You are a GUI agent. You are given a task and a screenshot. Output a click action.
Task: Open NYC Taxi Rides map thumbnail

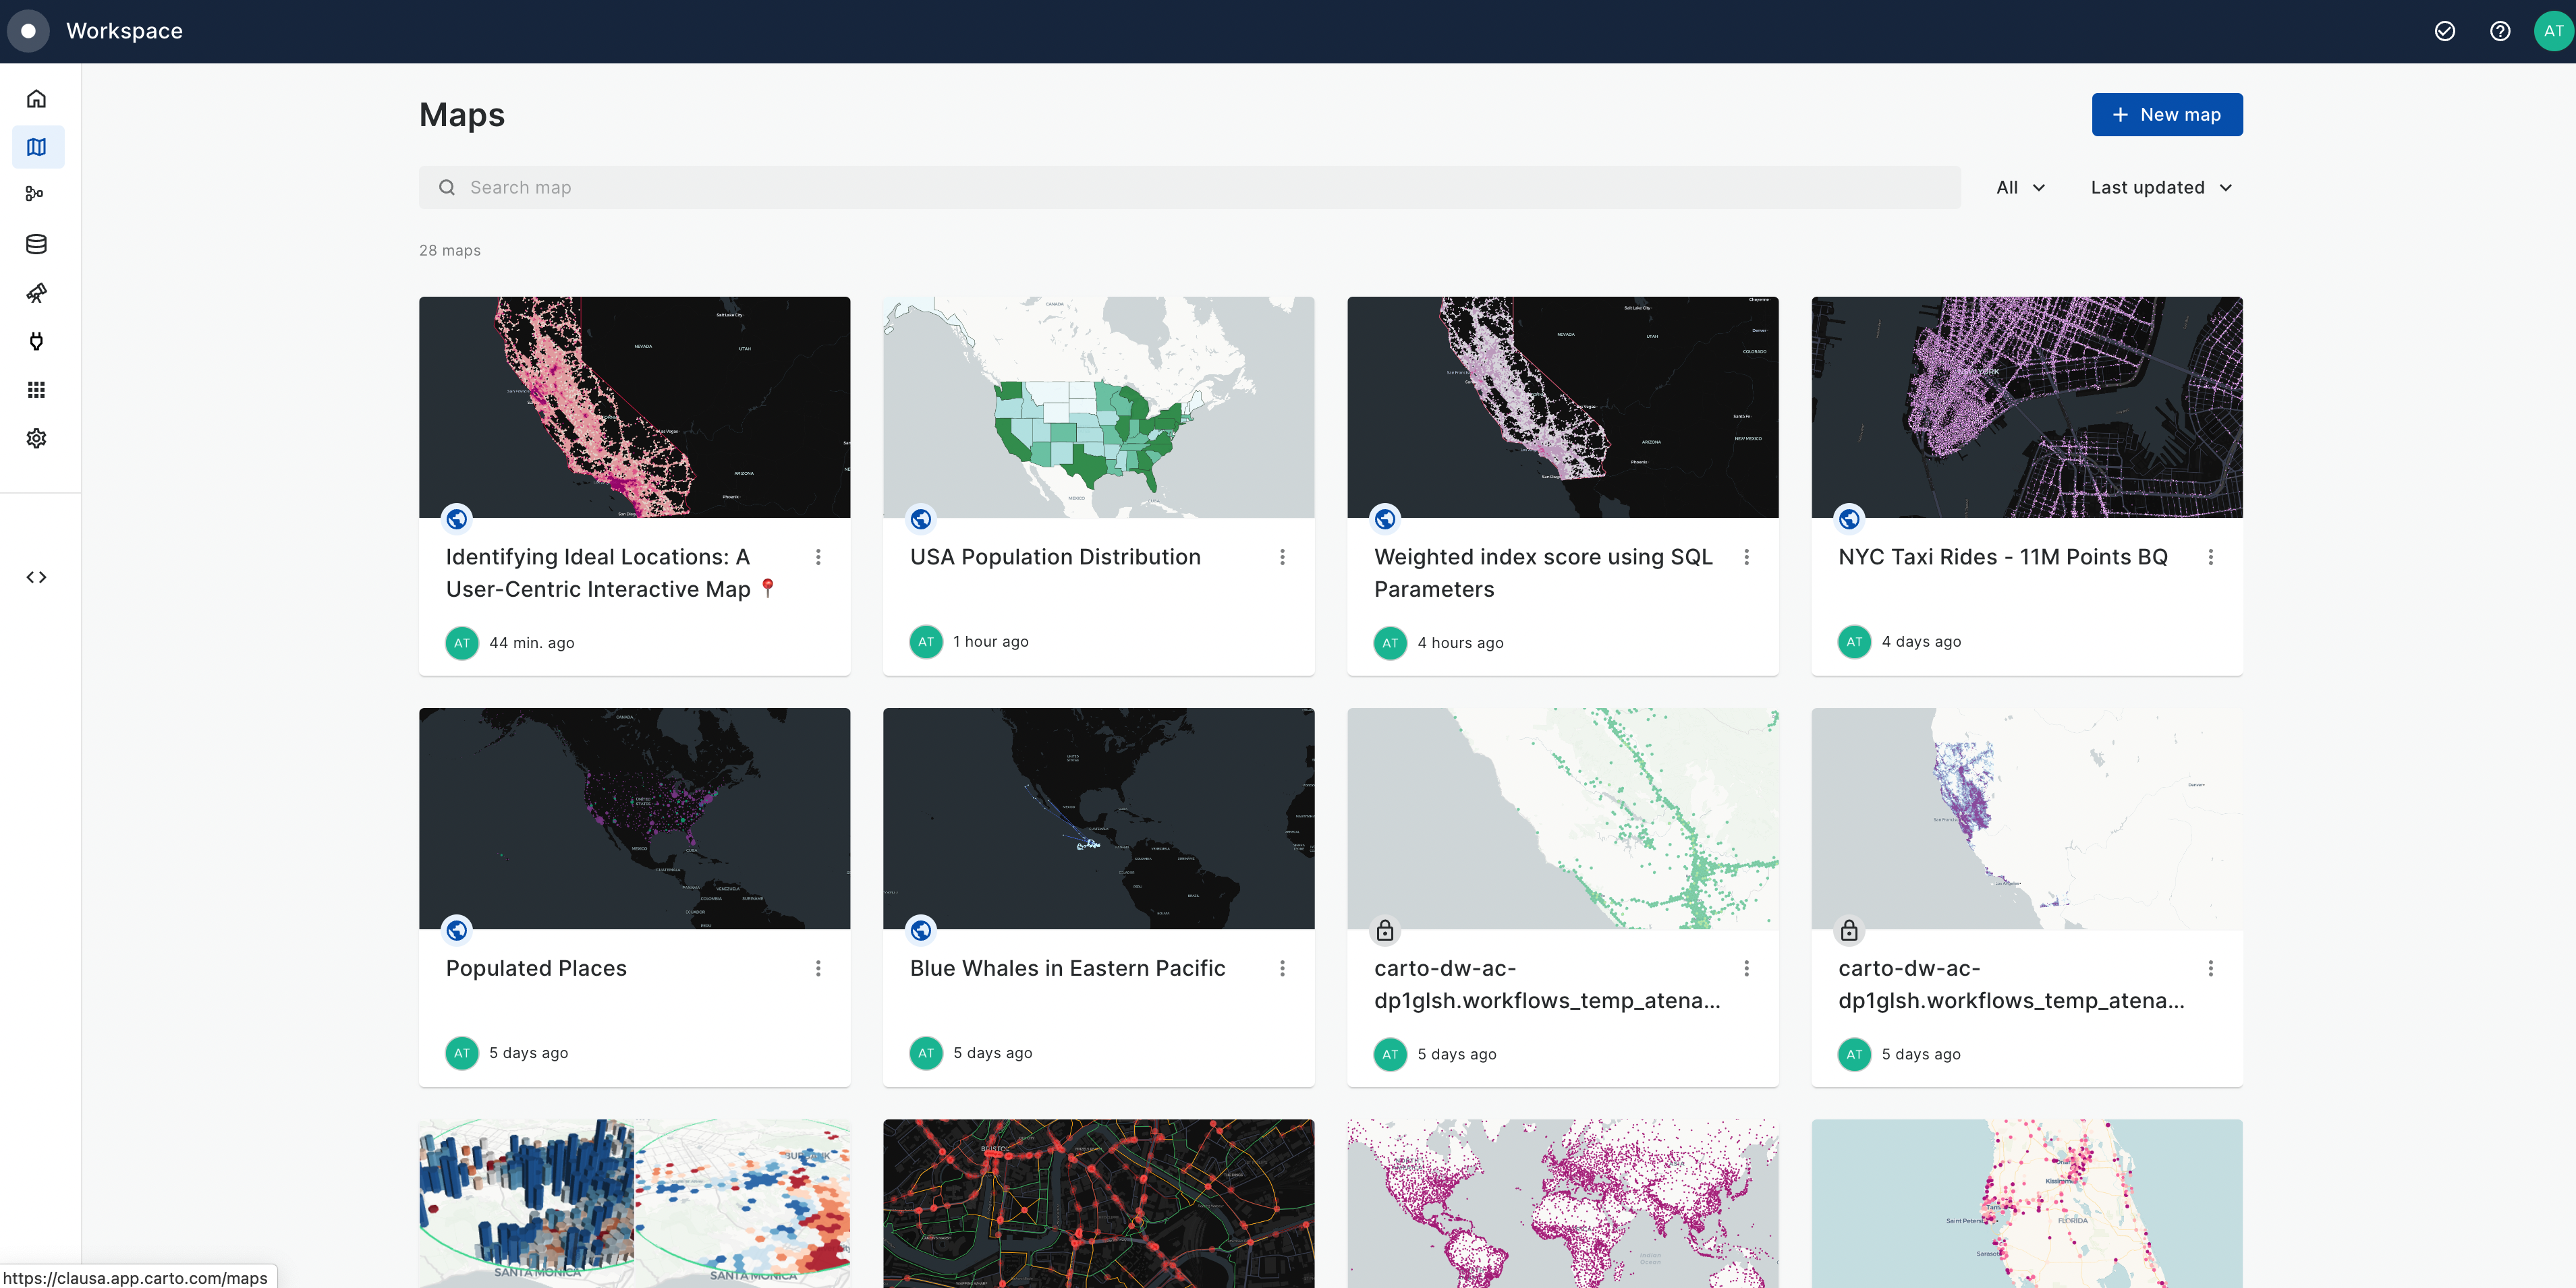click(x=2026, y=407)
